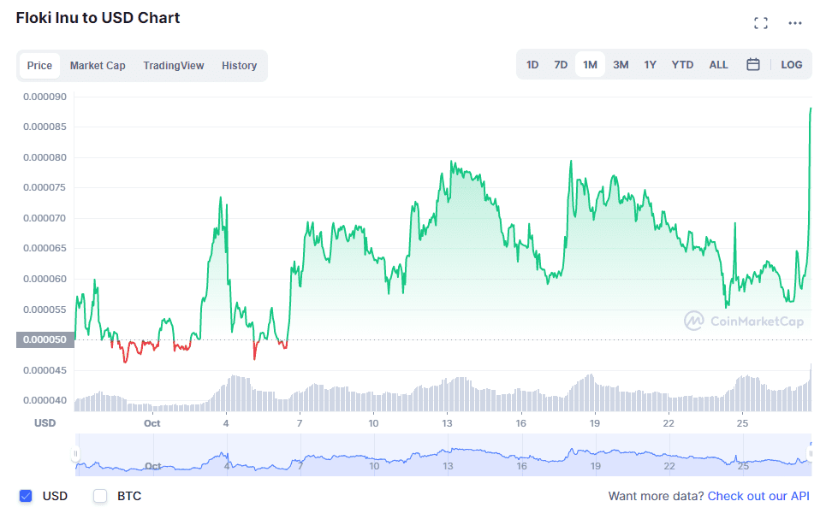The image size is (838, 519).
Task: Select the 1D time range
Action: pos(532,64)
